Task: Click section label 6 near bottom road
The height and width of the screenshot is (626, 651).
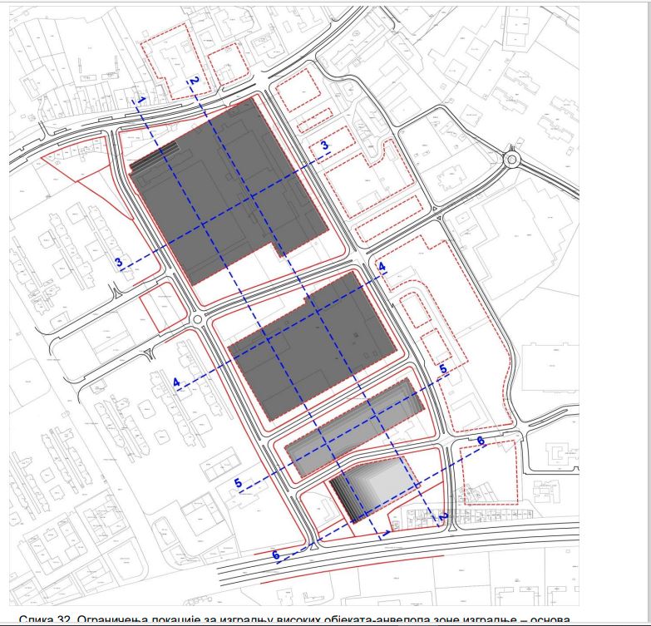Action: tap(275, 554)
